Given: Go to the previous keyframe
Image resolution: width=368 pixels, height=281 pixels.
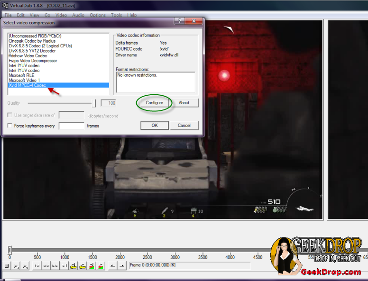Looking at the screenshot, I should tap(74, 266).
